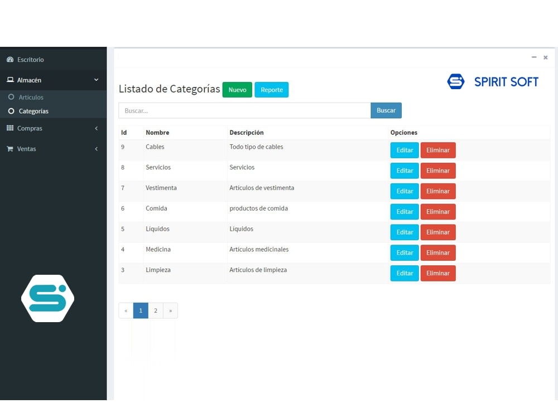
Task: Collapse the Almacén menu chevron
Action: [96, 80]
